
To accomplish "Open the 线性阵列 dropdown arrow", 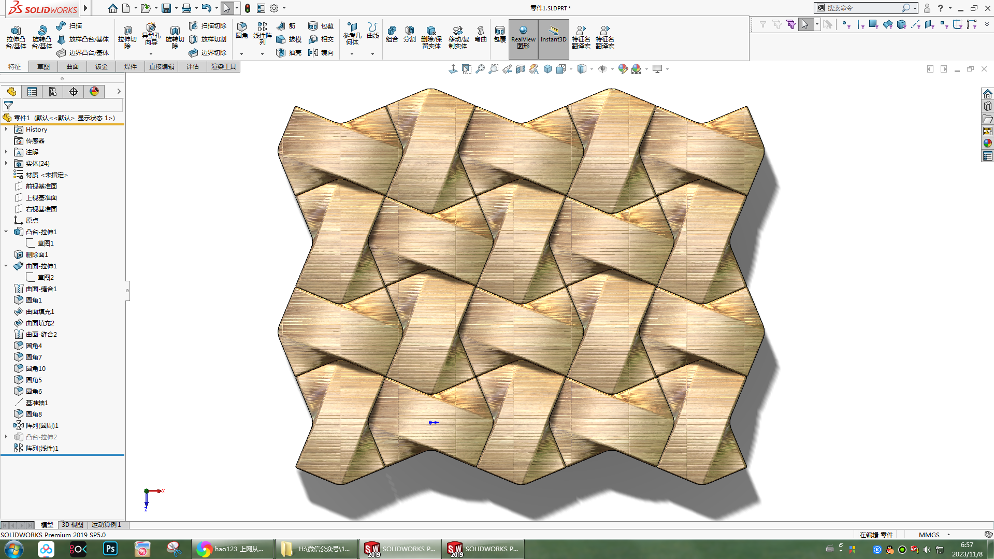I will [262, 54].
